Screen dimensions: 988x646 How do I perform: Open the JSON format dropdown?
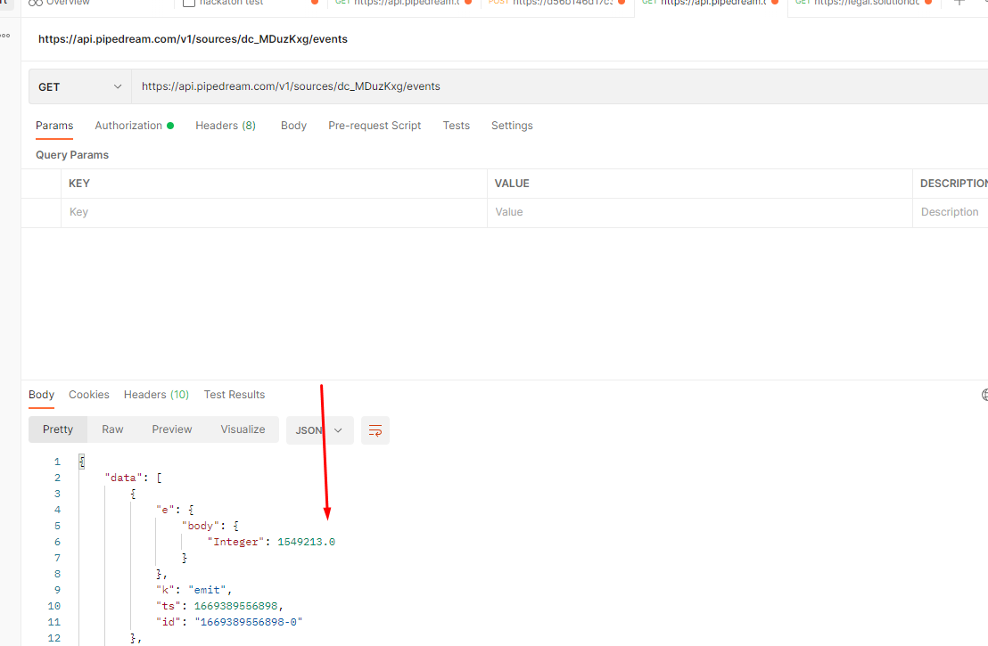point(319,430)
